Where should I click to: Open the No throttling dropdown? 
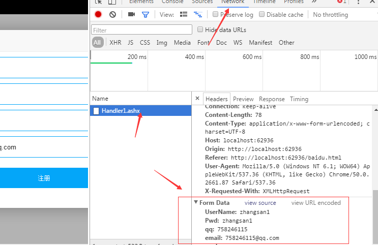(x=333, y=15)
